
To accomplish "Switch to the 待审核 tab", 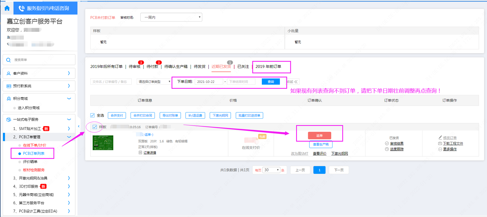I will [x=135, y=67].
